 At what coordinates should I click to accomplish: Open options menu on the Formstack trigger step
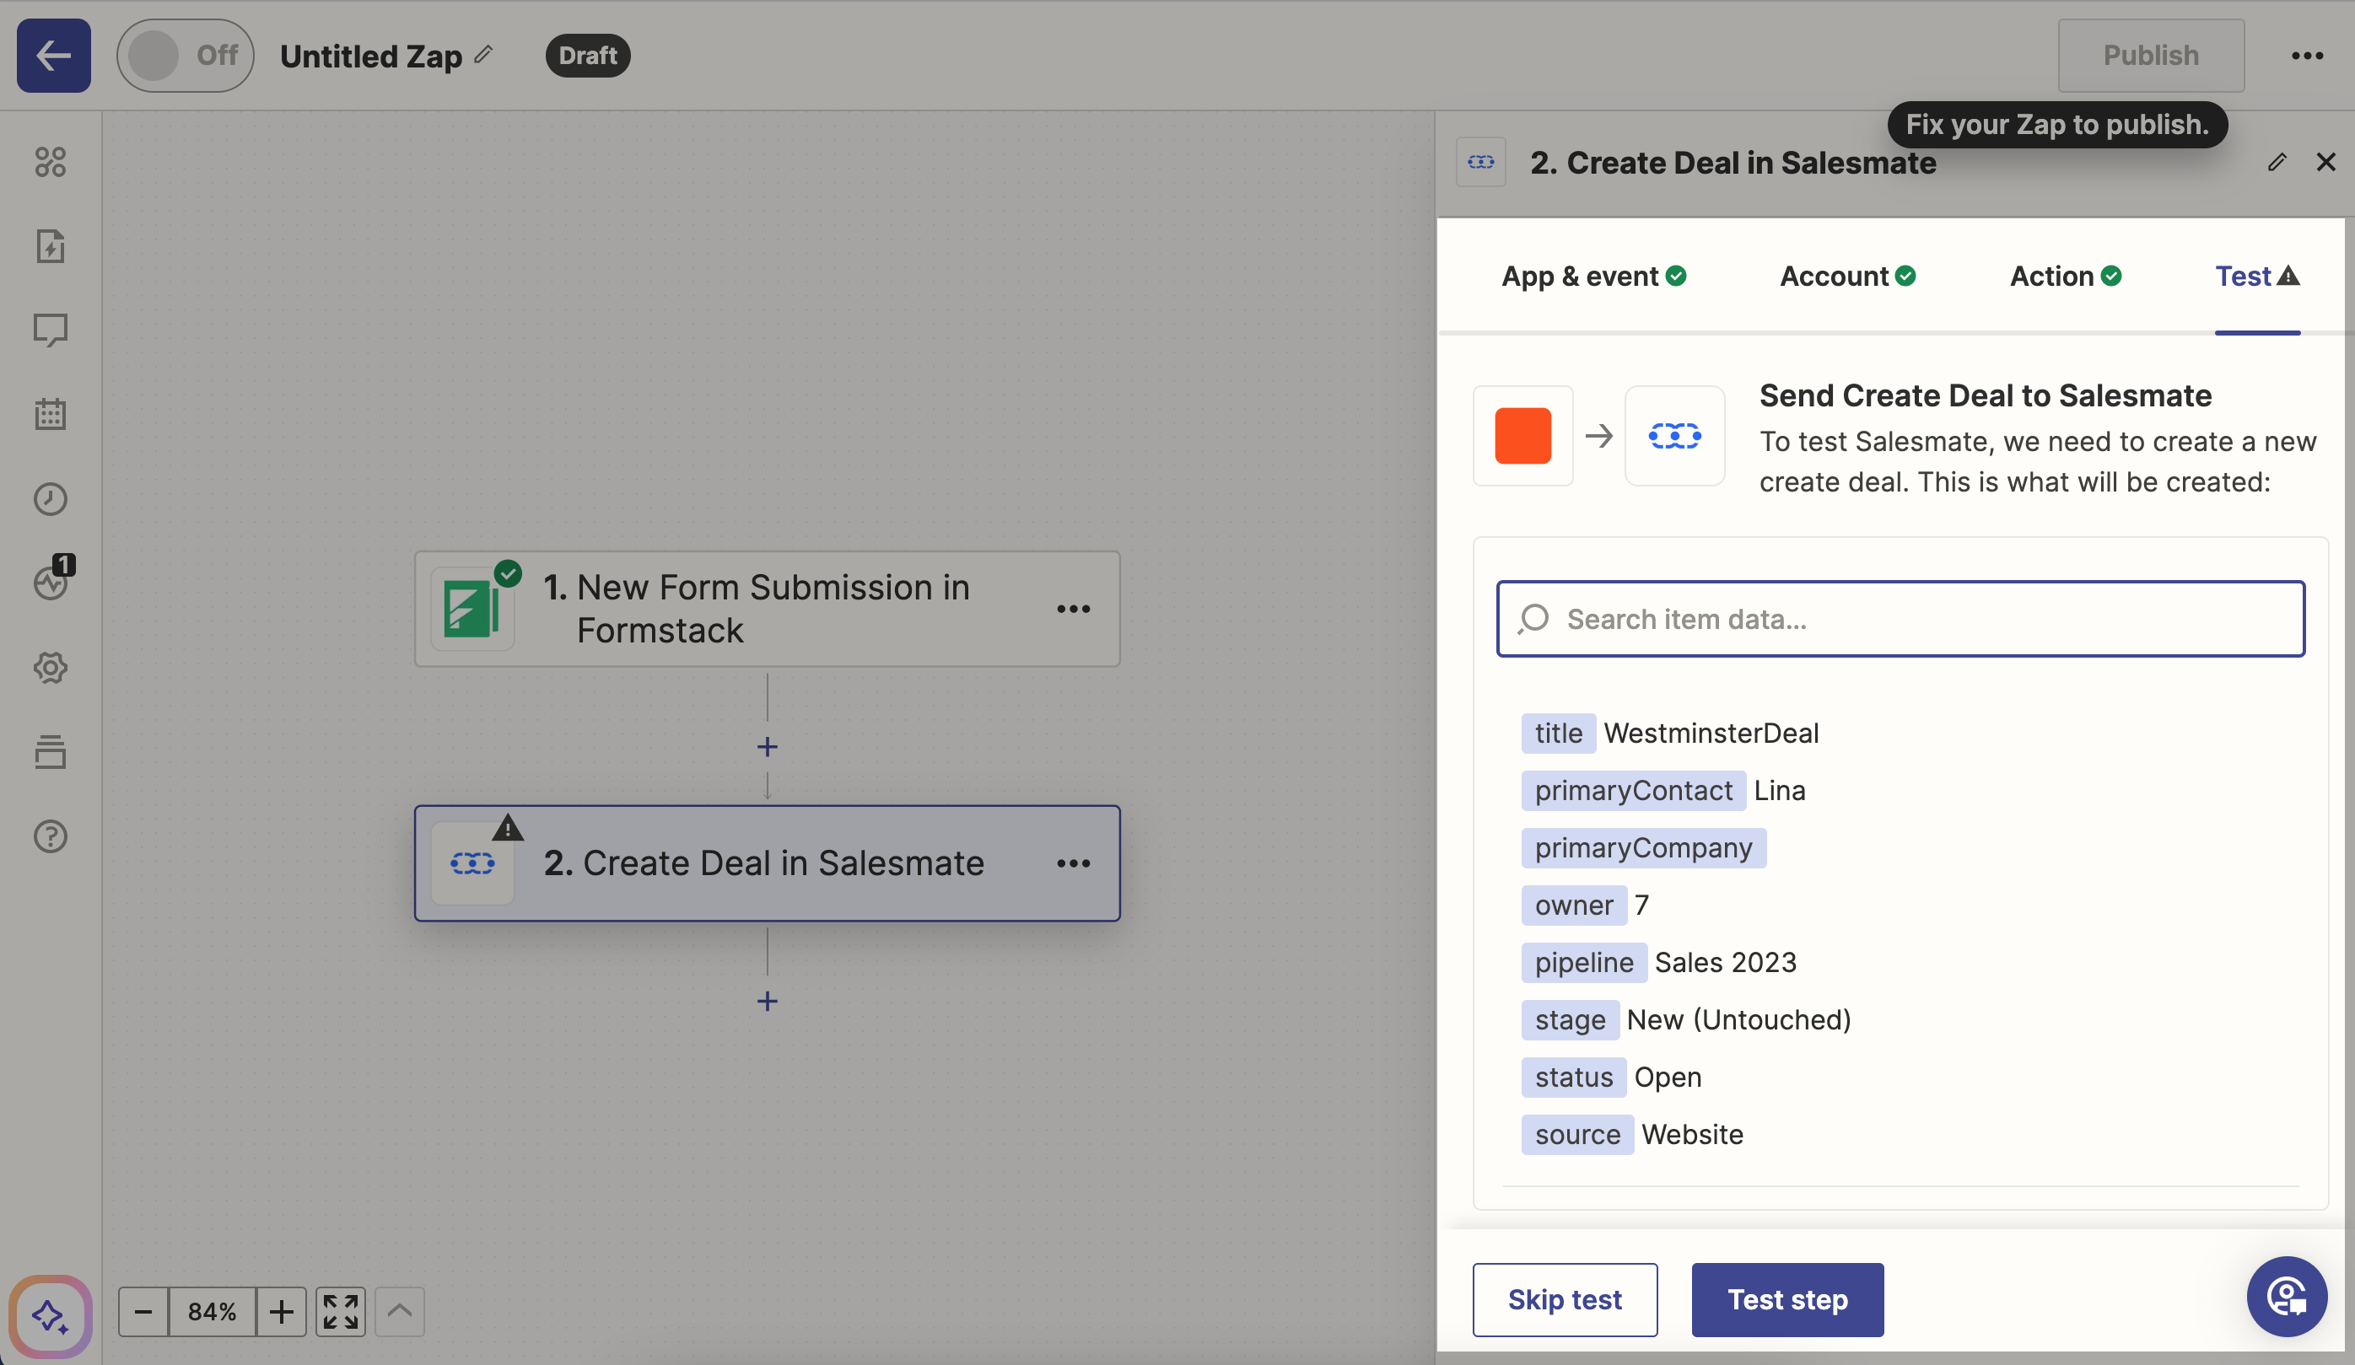tap(1074, 608)
